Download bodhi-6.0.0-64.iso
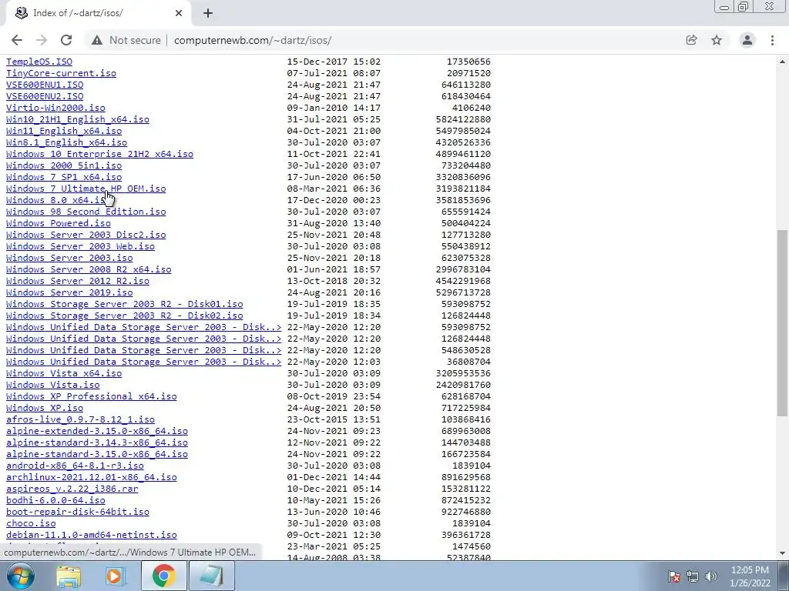 click(55, 501)
